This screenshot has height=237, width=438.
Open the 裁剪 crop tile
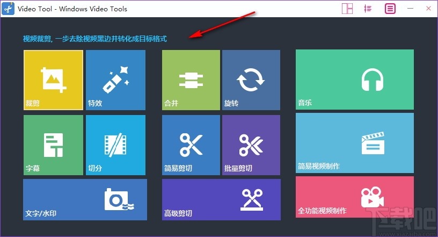53,80
